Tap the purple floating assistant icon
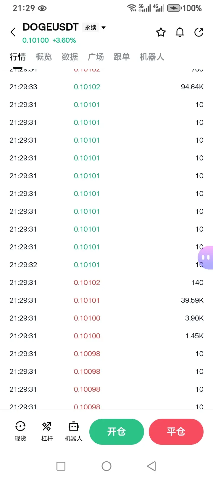This screenshot has height=478, width=213. [206, 257]
